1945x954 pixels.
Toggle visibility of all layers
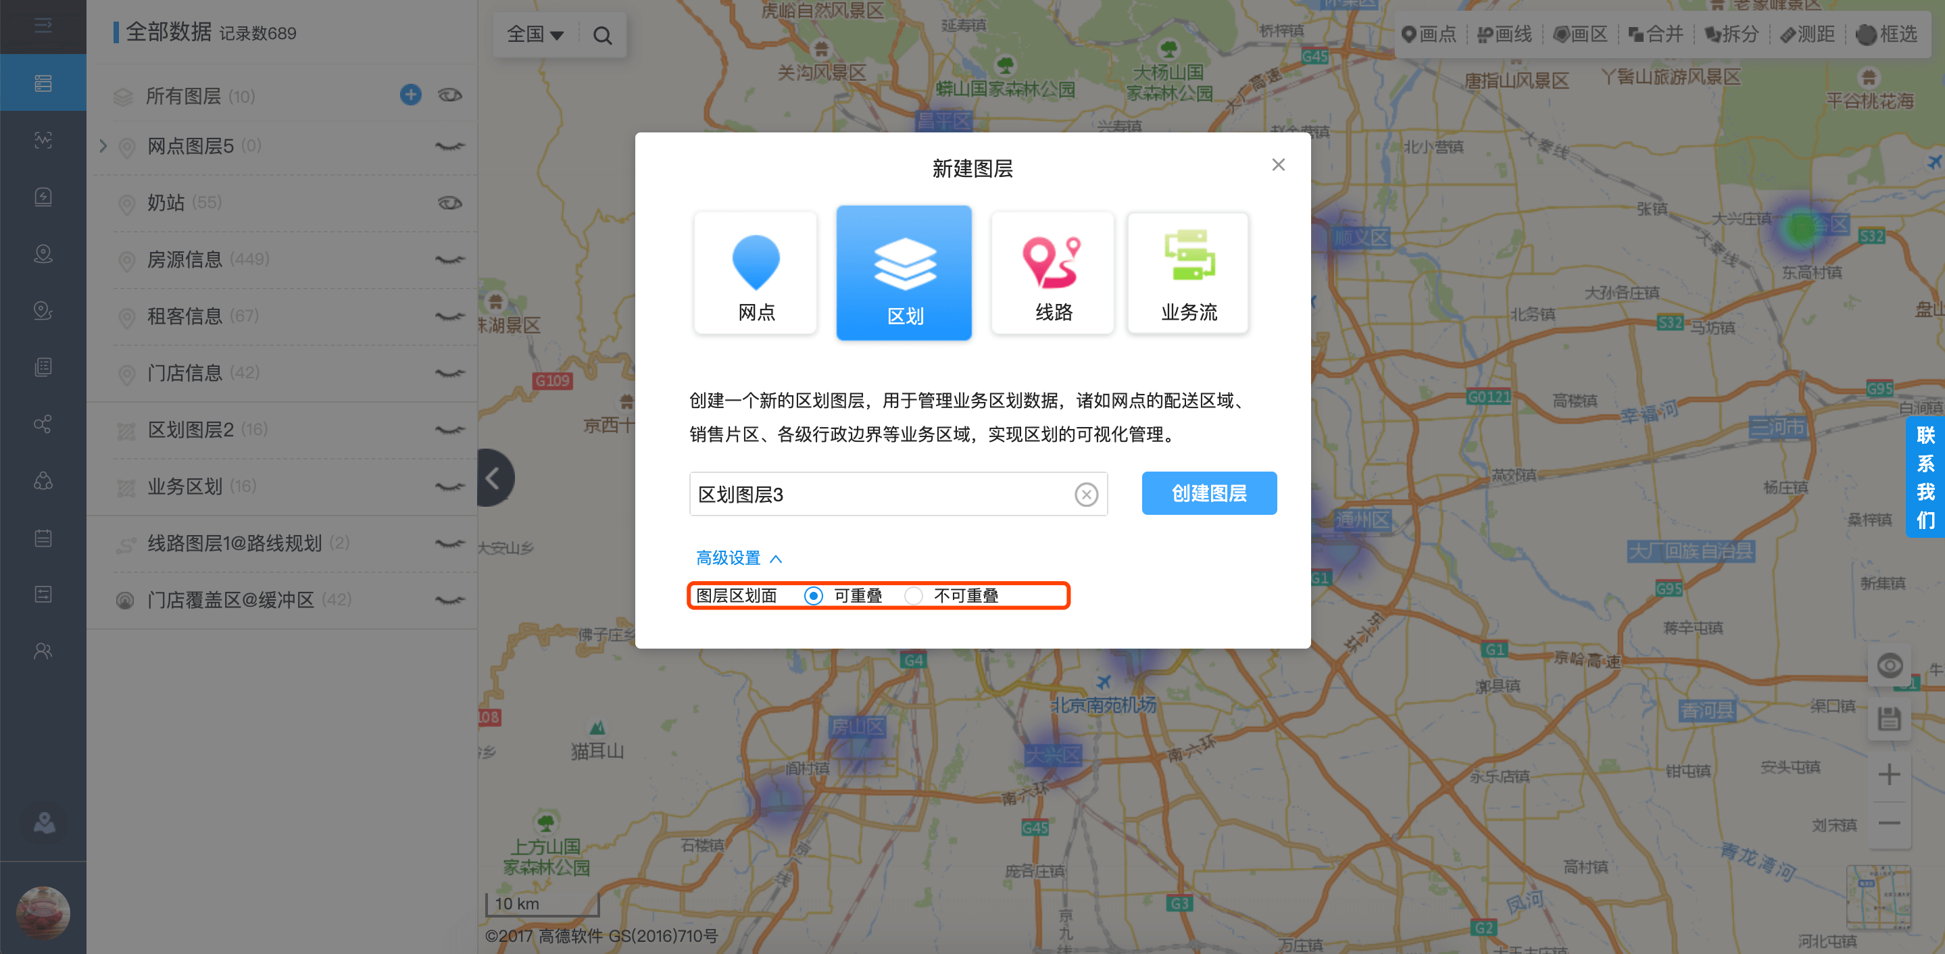tap(450, 95)
